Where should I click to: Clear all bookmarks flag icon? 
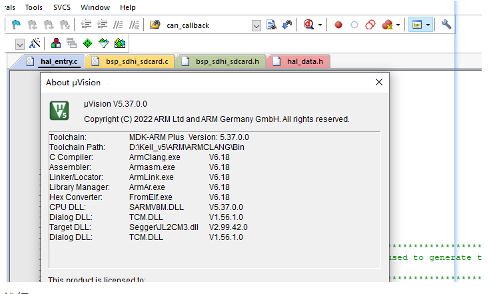click(65, 25)
